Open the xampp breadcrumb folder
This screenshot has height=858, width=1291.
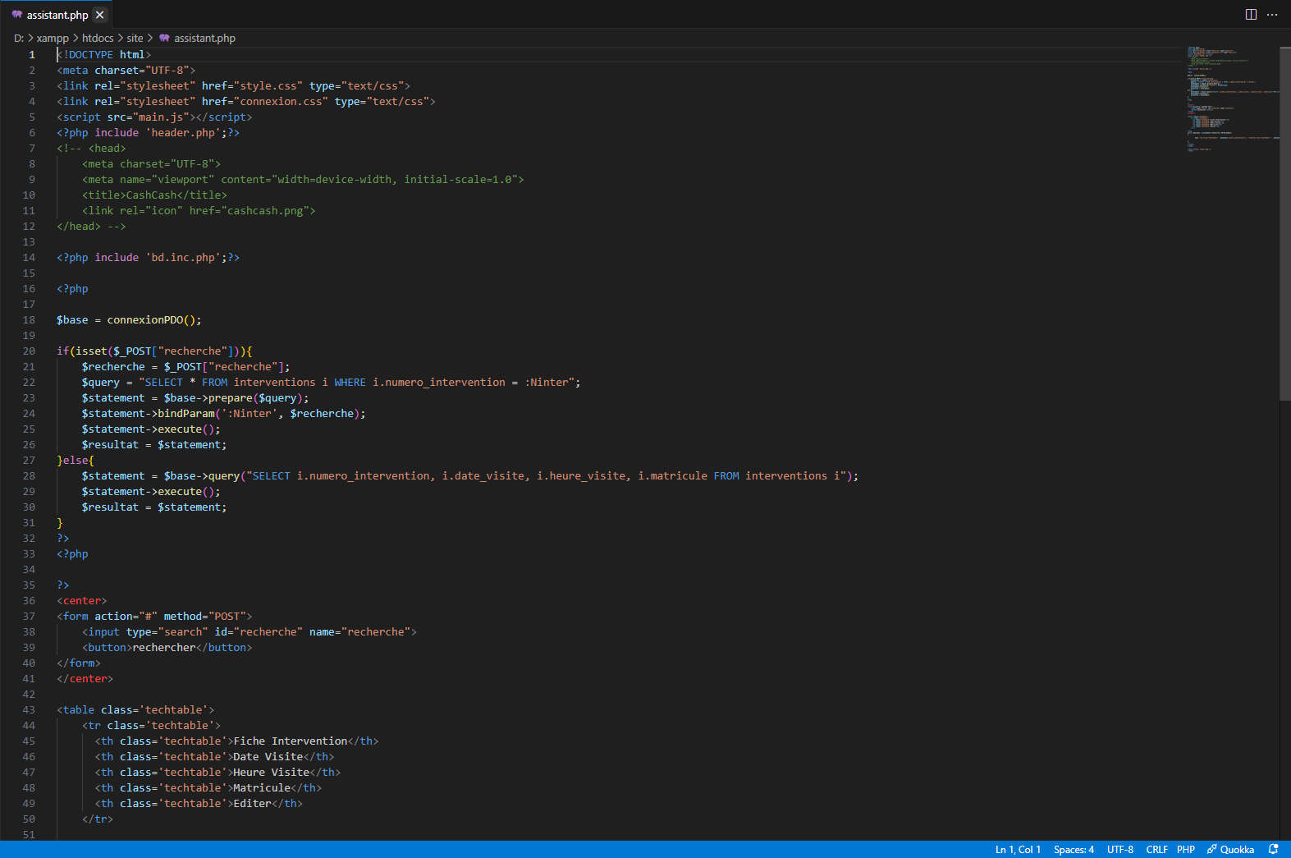pyautogui.click(x=53, y=38)
